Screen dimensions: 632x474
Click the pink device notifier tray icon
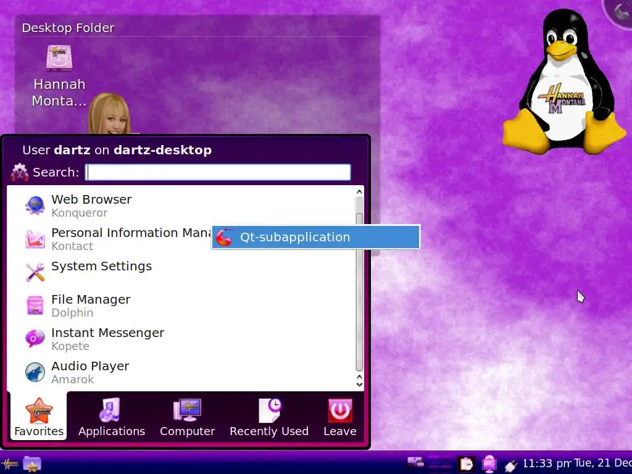(489, 464)
